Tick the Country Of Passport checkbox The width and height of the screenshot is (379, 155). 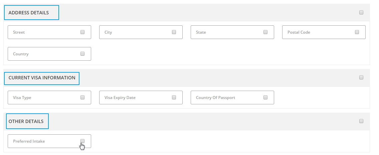click(265, 97)
